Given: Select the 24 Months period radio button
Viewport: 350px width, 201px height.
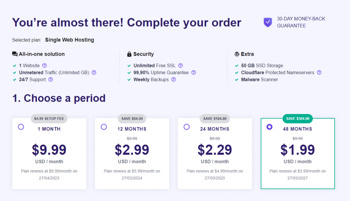Looking at the screenshot, I should point(187,127).
